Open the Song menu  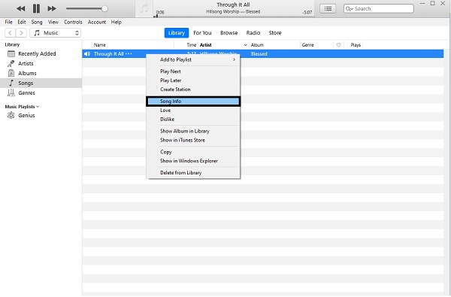pos(37,22)
